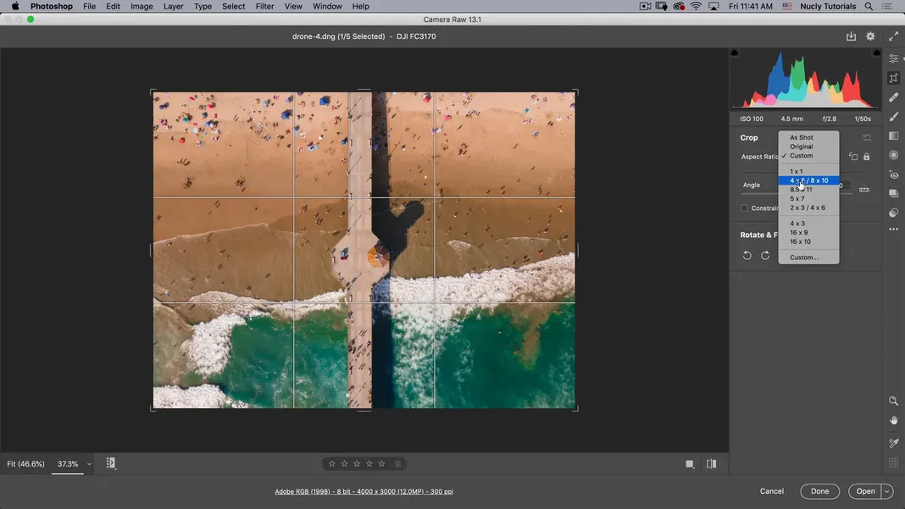Click the Open button

[865, 491]
